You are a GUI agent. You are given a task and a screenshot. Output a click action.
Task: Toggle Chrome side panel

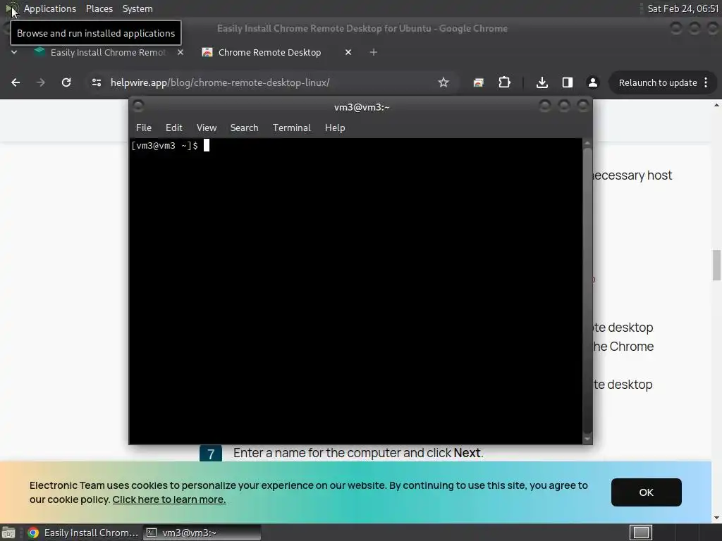[x=568, y=82]
